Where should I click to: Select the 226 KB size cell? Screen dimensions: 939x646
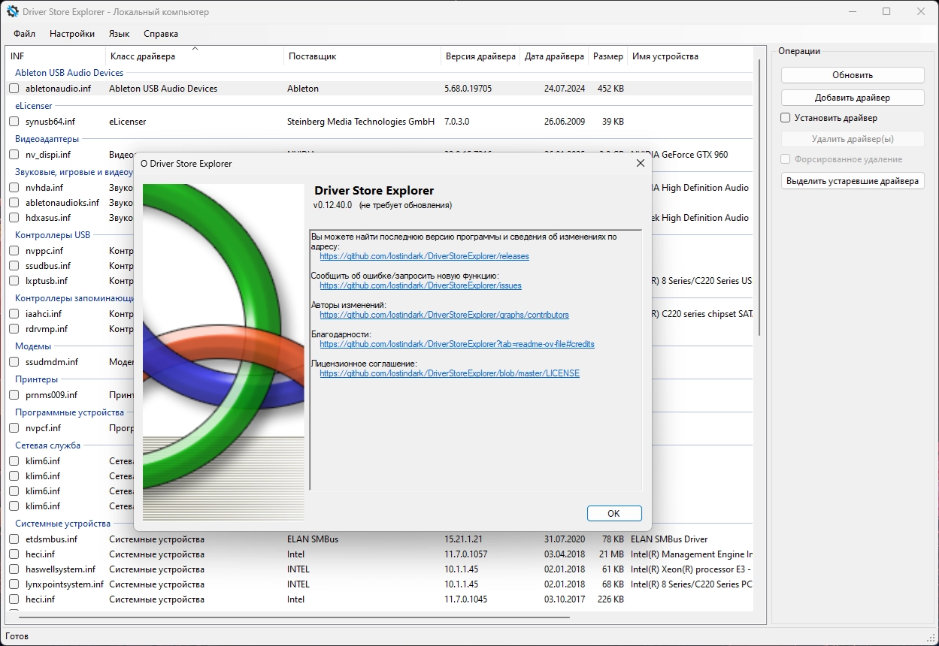(x=609, y=599)
